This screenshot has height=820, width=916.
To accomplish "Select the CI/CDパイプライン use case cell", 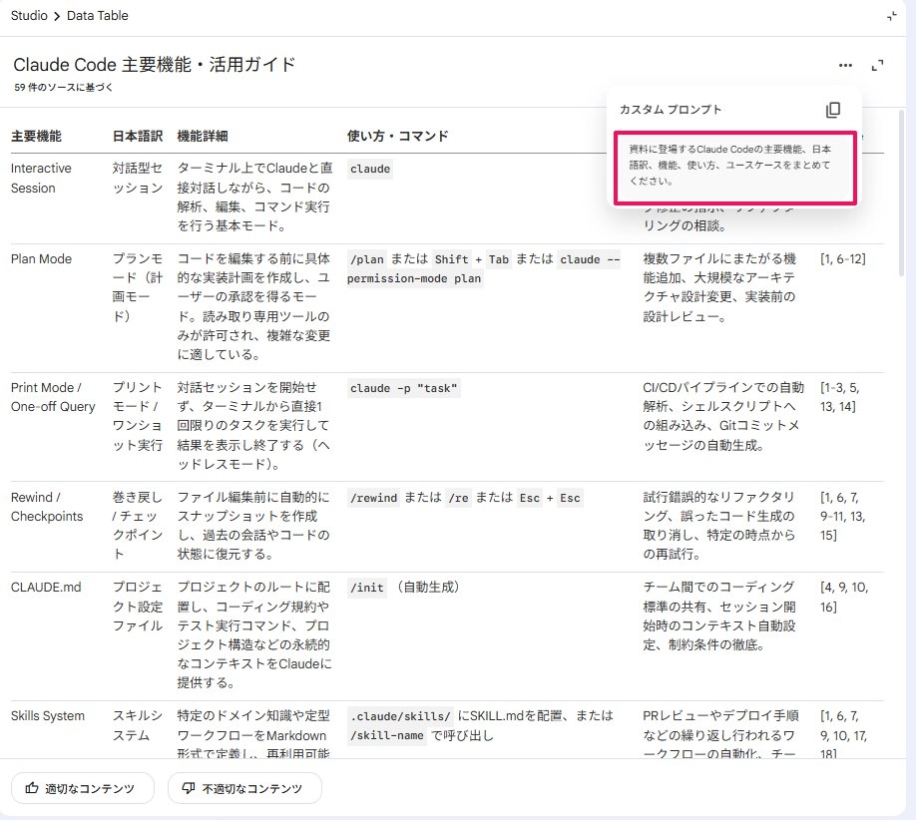I will coord(723,416).
